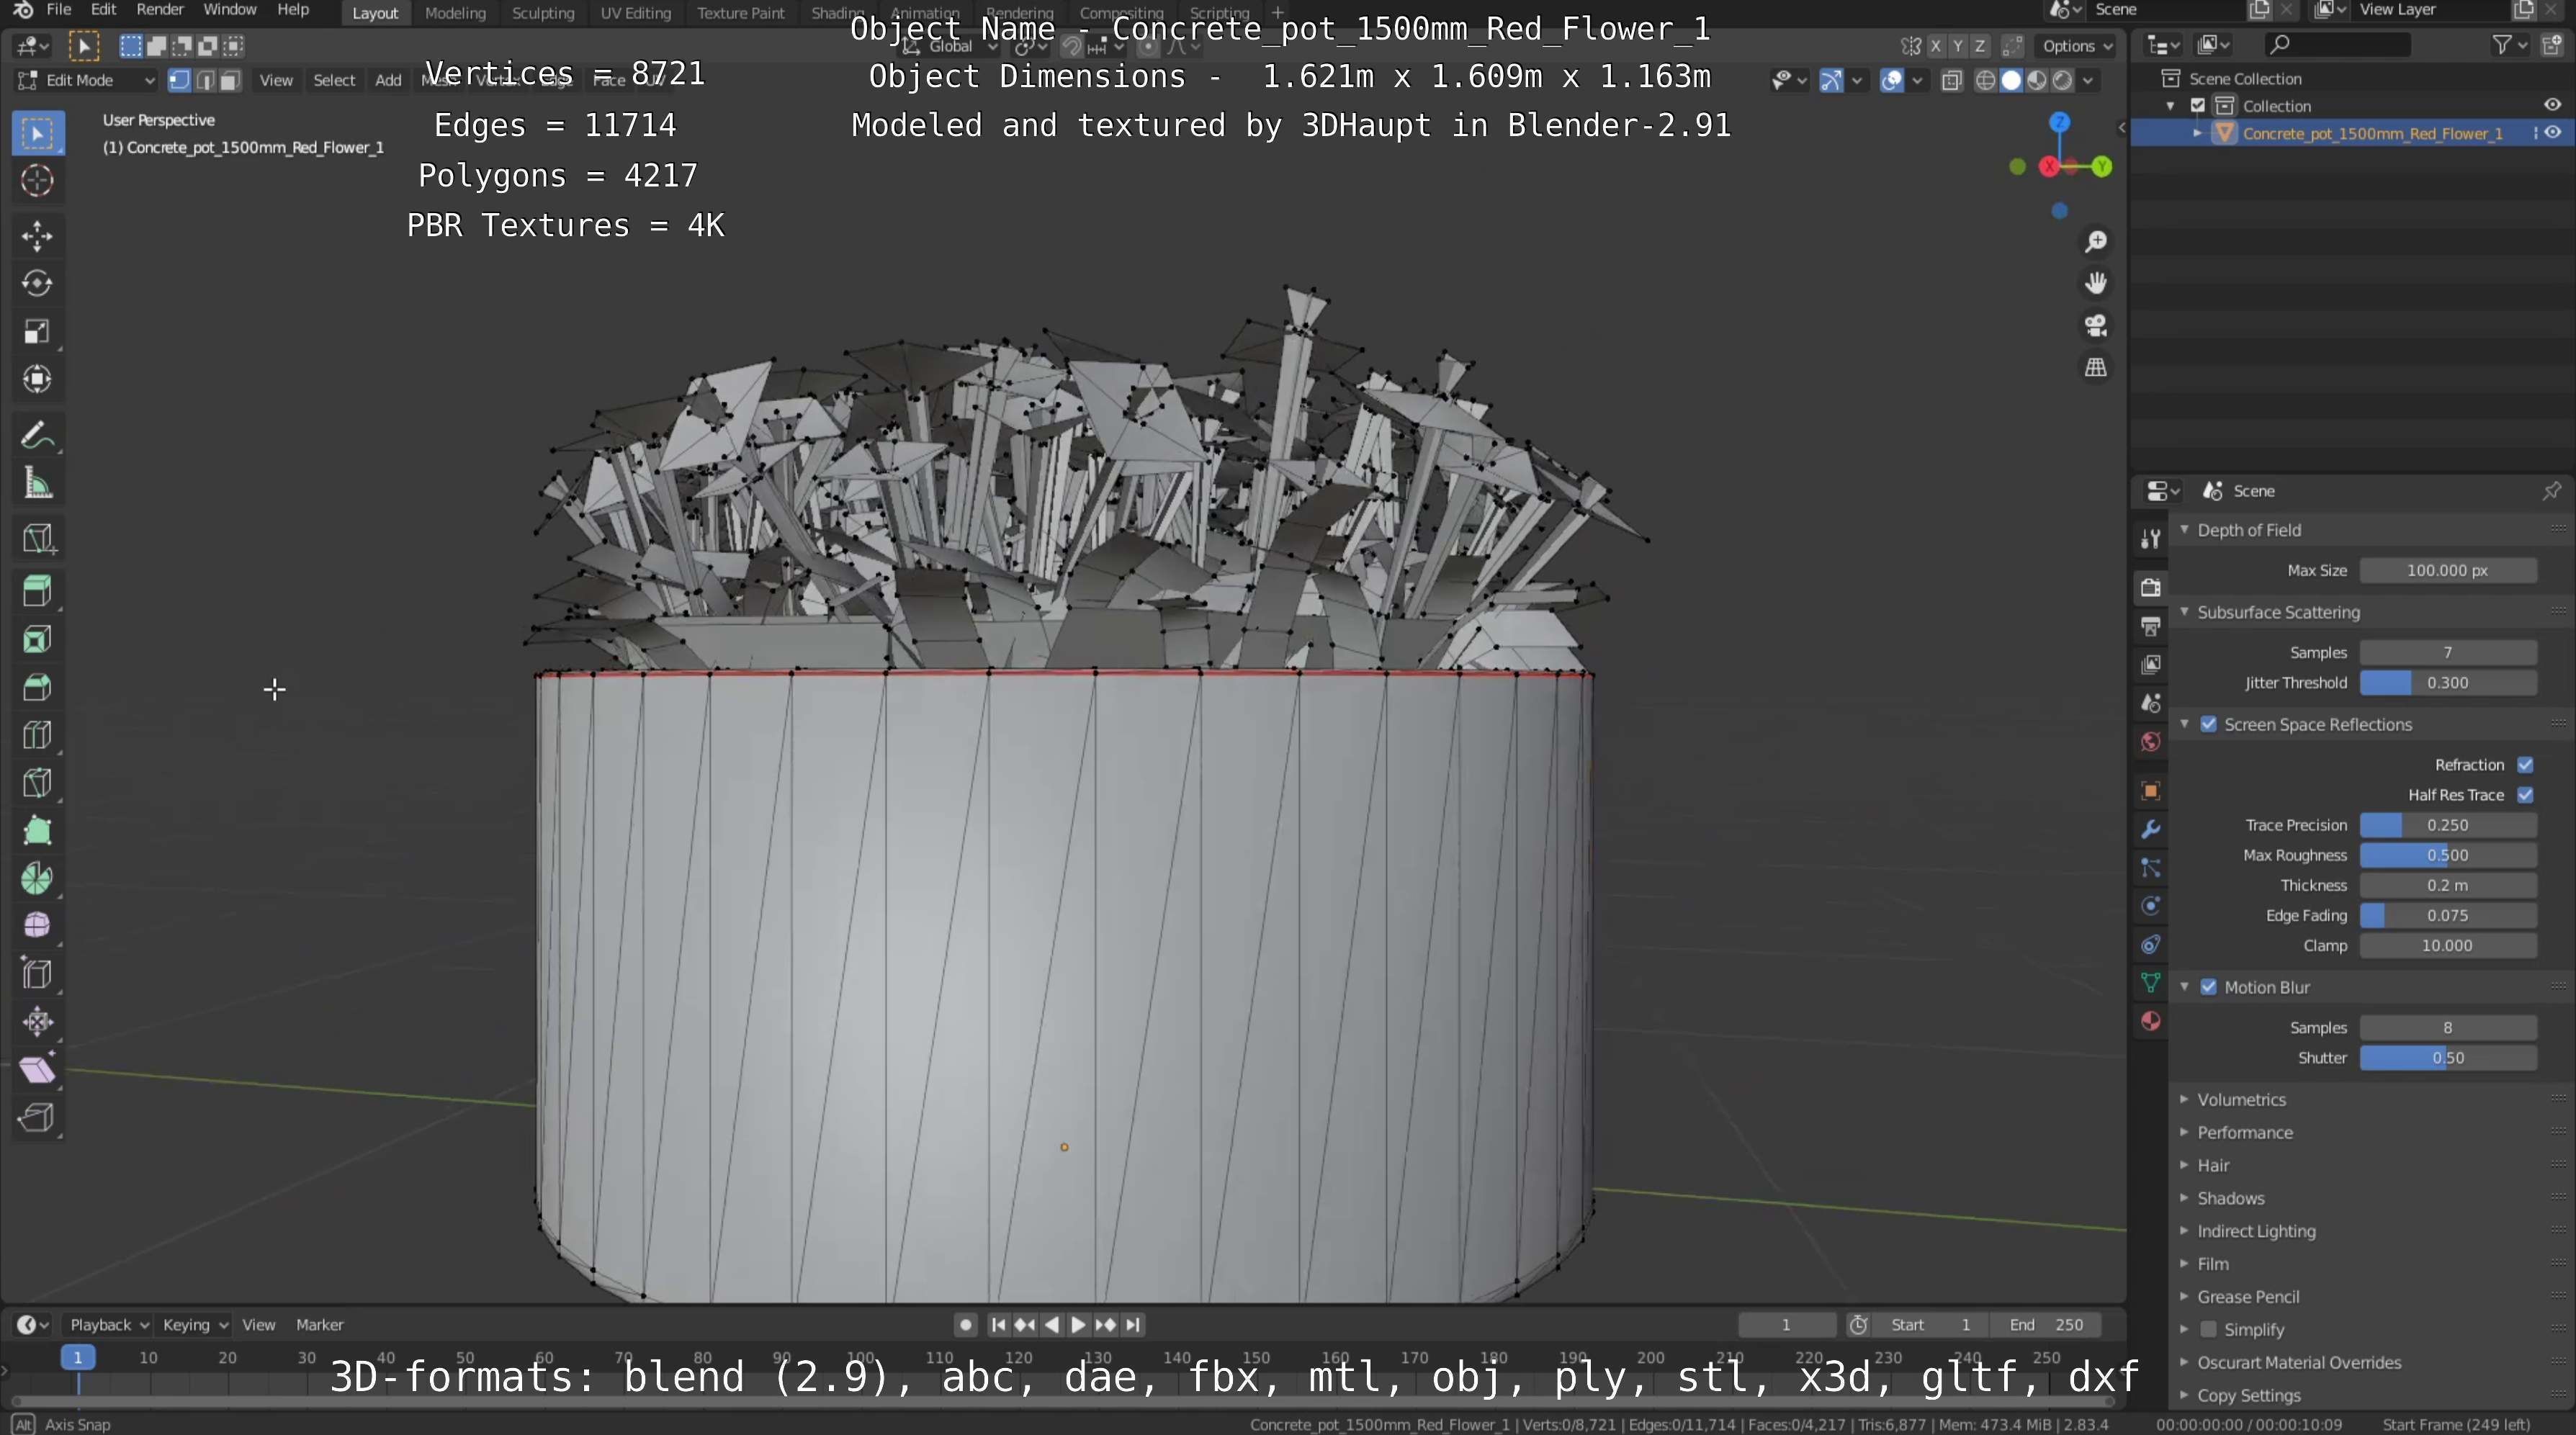The width and height of the screenshot is (2576, 1435).
Task: Switch to the Modeling workspace tab
Action: pos(455,13)
